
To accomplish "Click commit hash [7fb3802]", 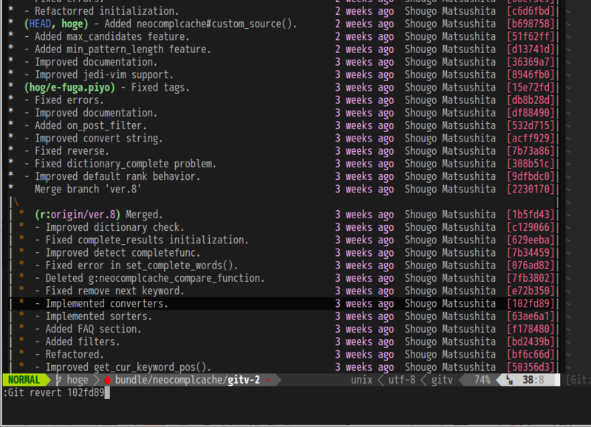I will tap(530, 278).
